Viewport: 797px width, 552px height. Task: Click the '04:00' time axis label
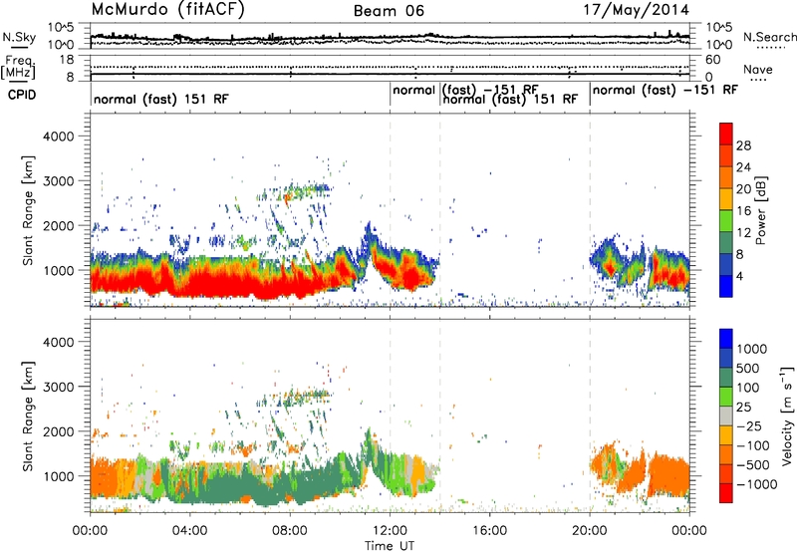click(x=189, y=531)
